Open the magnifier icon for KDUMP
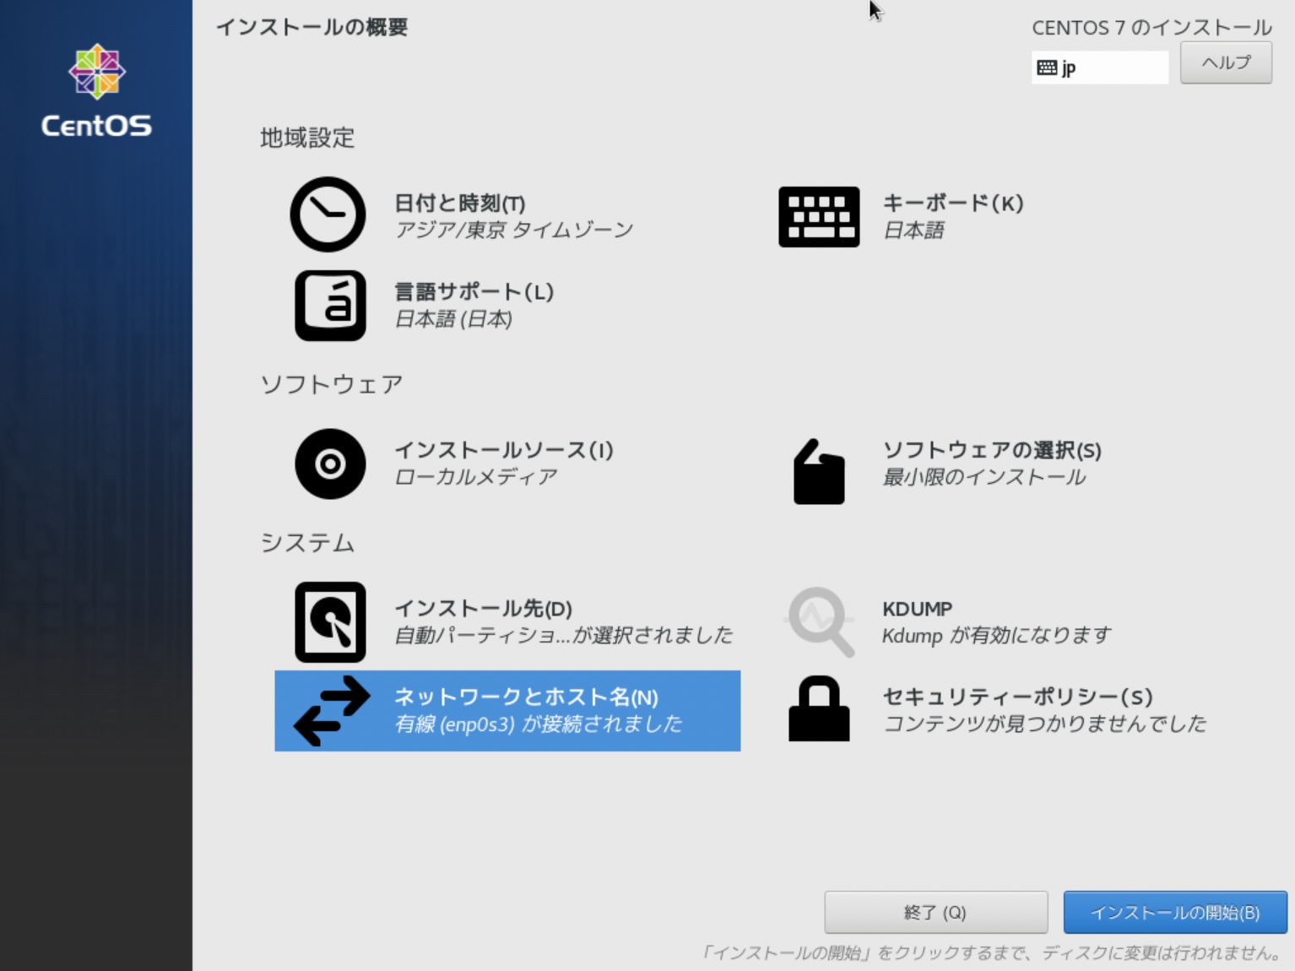 (820, 622)
